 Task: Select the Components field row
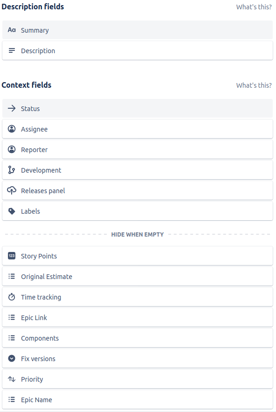click(138, 338)
